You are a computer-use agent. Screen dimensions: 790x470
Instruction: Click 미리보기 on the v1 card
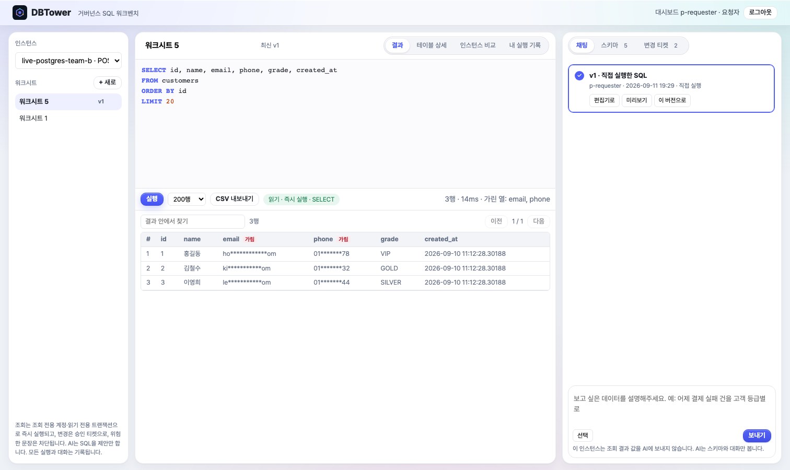(637, 100)
